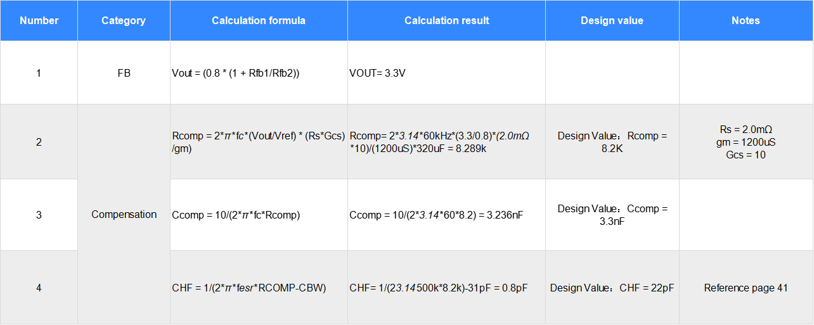Click the Number column header
Screen dimensions: 814x325
point(39,21)
